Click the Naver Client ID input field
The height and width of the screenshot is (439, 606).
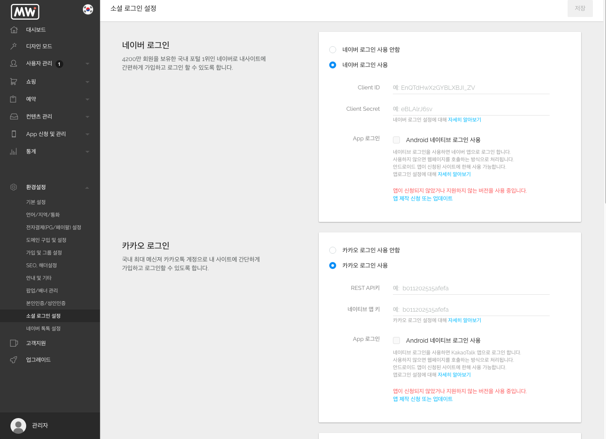tap(471, 88)
